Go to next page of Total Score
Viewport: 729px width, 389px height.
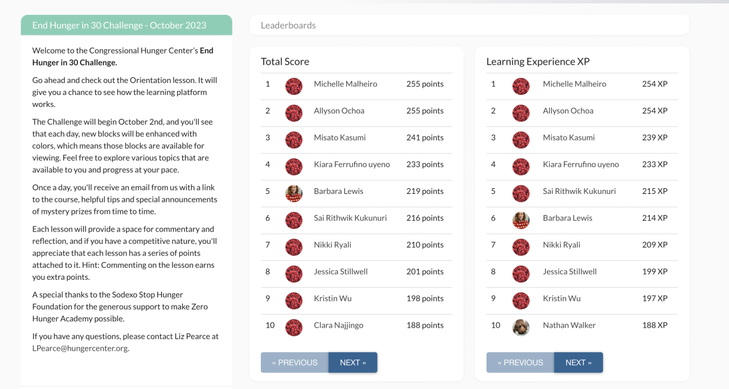(353, 362)
